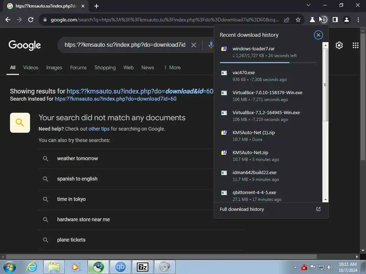Open 7-Zip from the taskbar

click(x=143, y=267)
